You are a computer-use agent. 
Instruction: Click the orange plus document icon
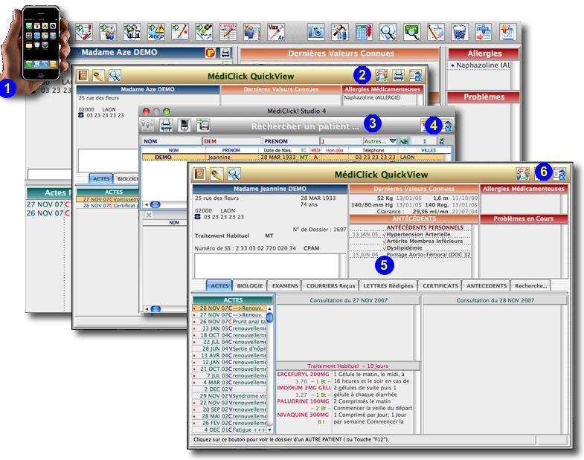pos(507,32)
